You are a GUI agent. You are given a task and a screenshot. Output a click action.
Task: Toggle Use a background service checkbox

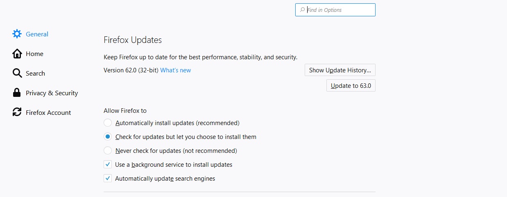point(108,164)
